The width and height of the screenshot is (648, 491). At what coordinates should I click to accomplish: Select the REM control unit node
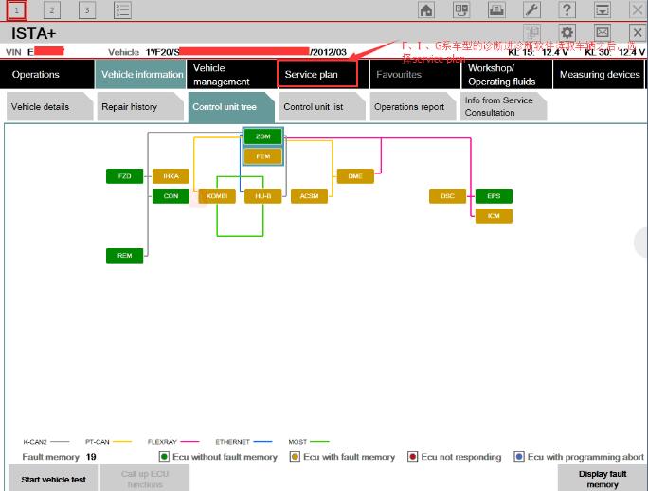(124, 256)
